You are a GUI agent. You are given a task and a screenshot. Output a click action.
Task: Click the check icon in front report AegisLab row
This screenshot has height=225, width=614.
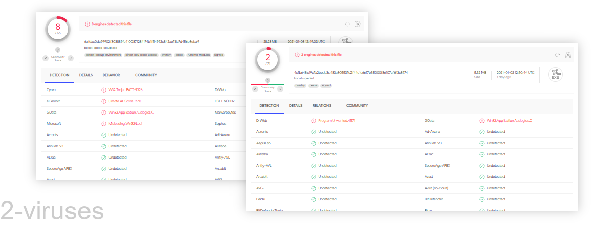tap(314, 143)
